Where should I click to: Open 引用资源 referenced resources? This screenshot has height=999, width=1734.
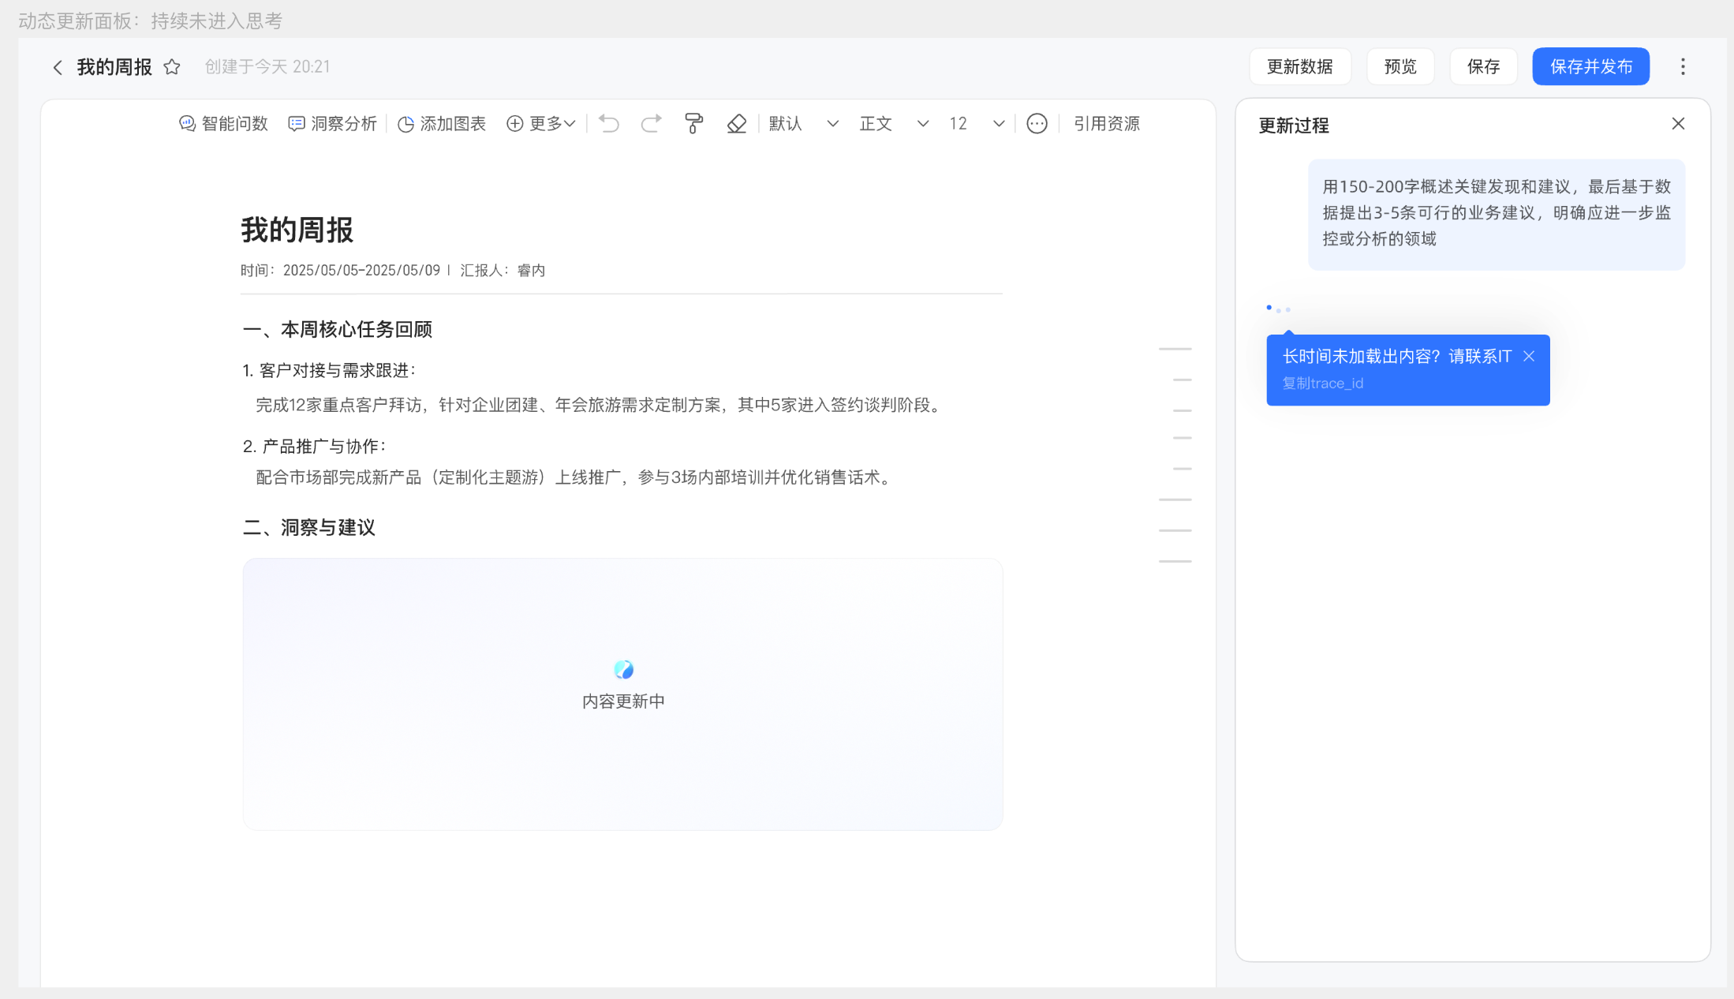coord(1106,124)
